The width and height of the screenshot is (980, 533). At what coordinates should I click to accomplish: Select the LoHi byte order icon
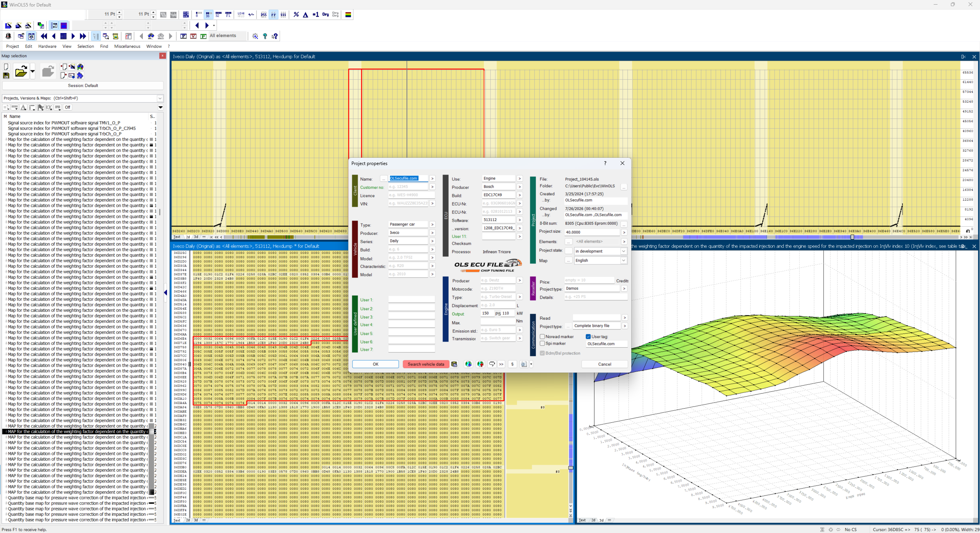(241, 15)
